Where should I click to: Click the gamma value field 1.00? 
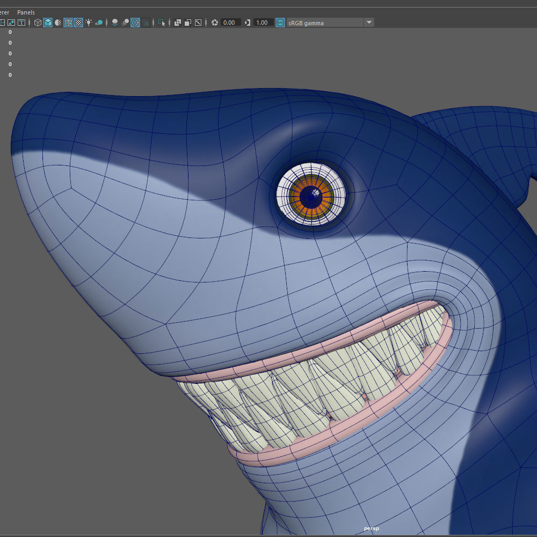263,23
